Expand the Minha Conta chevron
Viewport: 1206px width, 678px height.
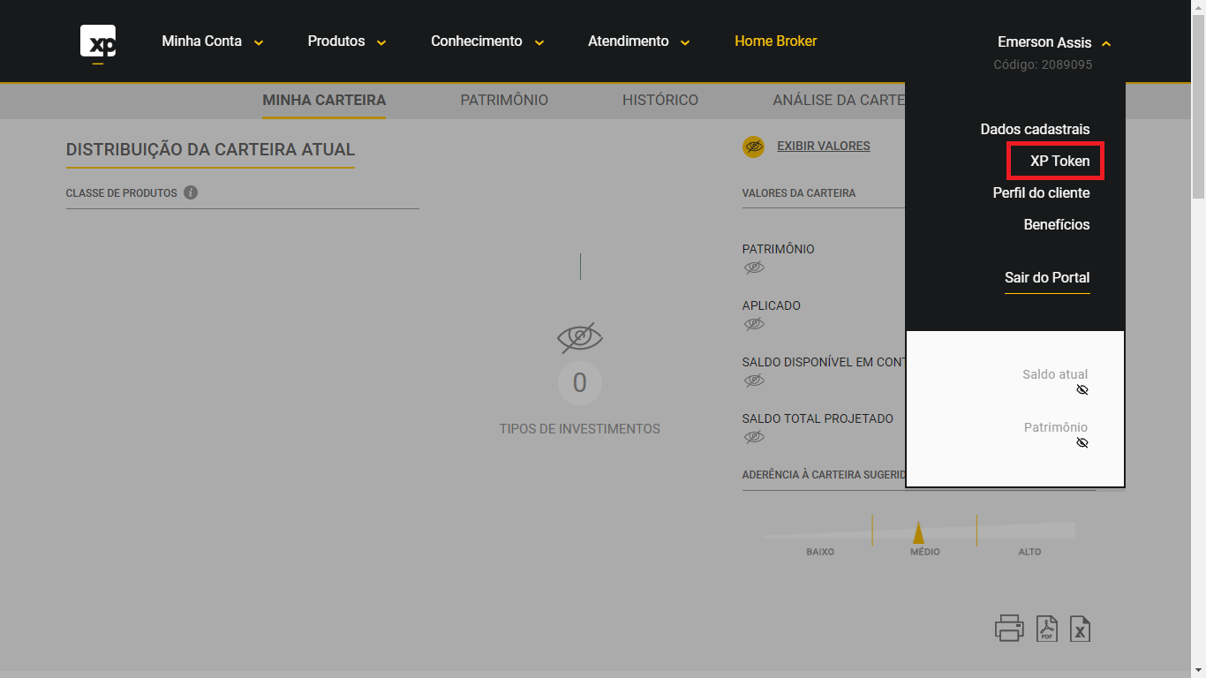pyautogui.click(x=259, y=42)
